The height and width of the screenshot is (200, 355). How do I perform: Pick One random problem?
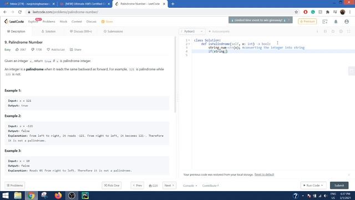(x=111, y=185)
